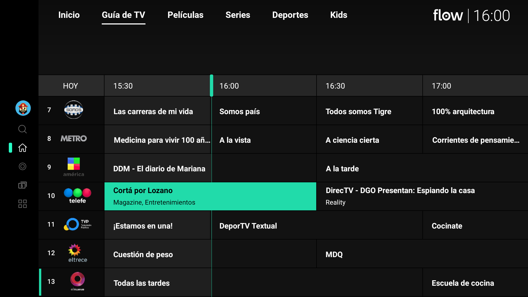Open the Series tab
Screen dimensions: 528x297
(238, 15)
